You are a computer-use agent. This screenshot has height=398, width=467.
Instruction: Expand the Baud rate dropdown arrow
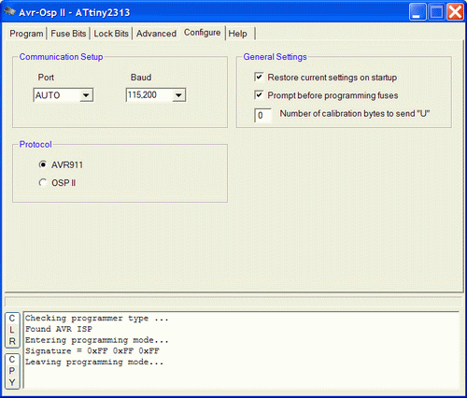click(178, 95)
